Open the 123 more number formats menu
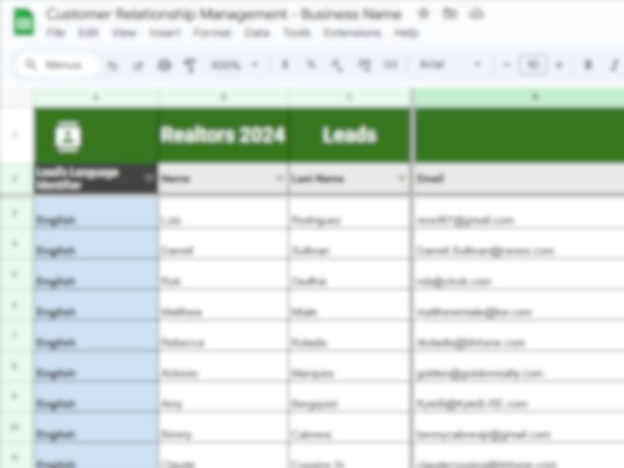 391,64
